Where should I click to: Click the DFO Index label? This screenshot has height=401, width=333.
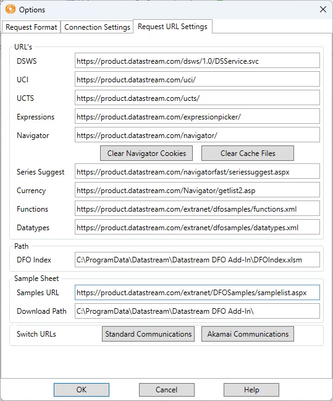click(x=34, y=260)
